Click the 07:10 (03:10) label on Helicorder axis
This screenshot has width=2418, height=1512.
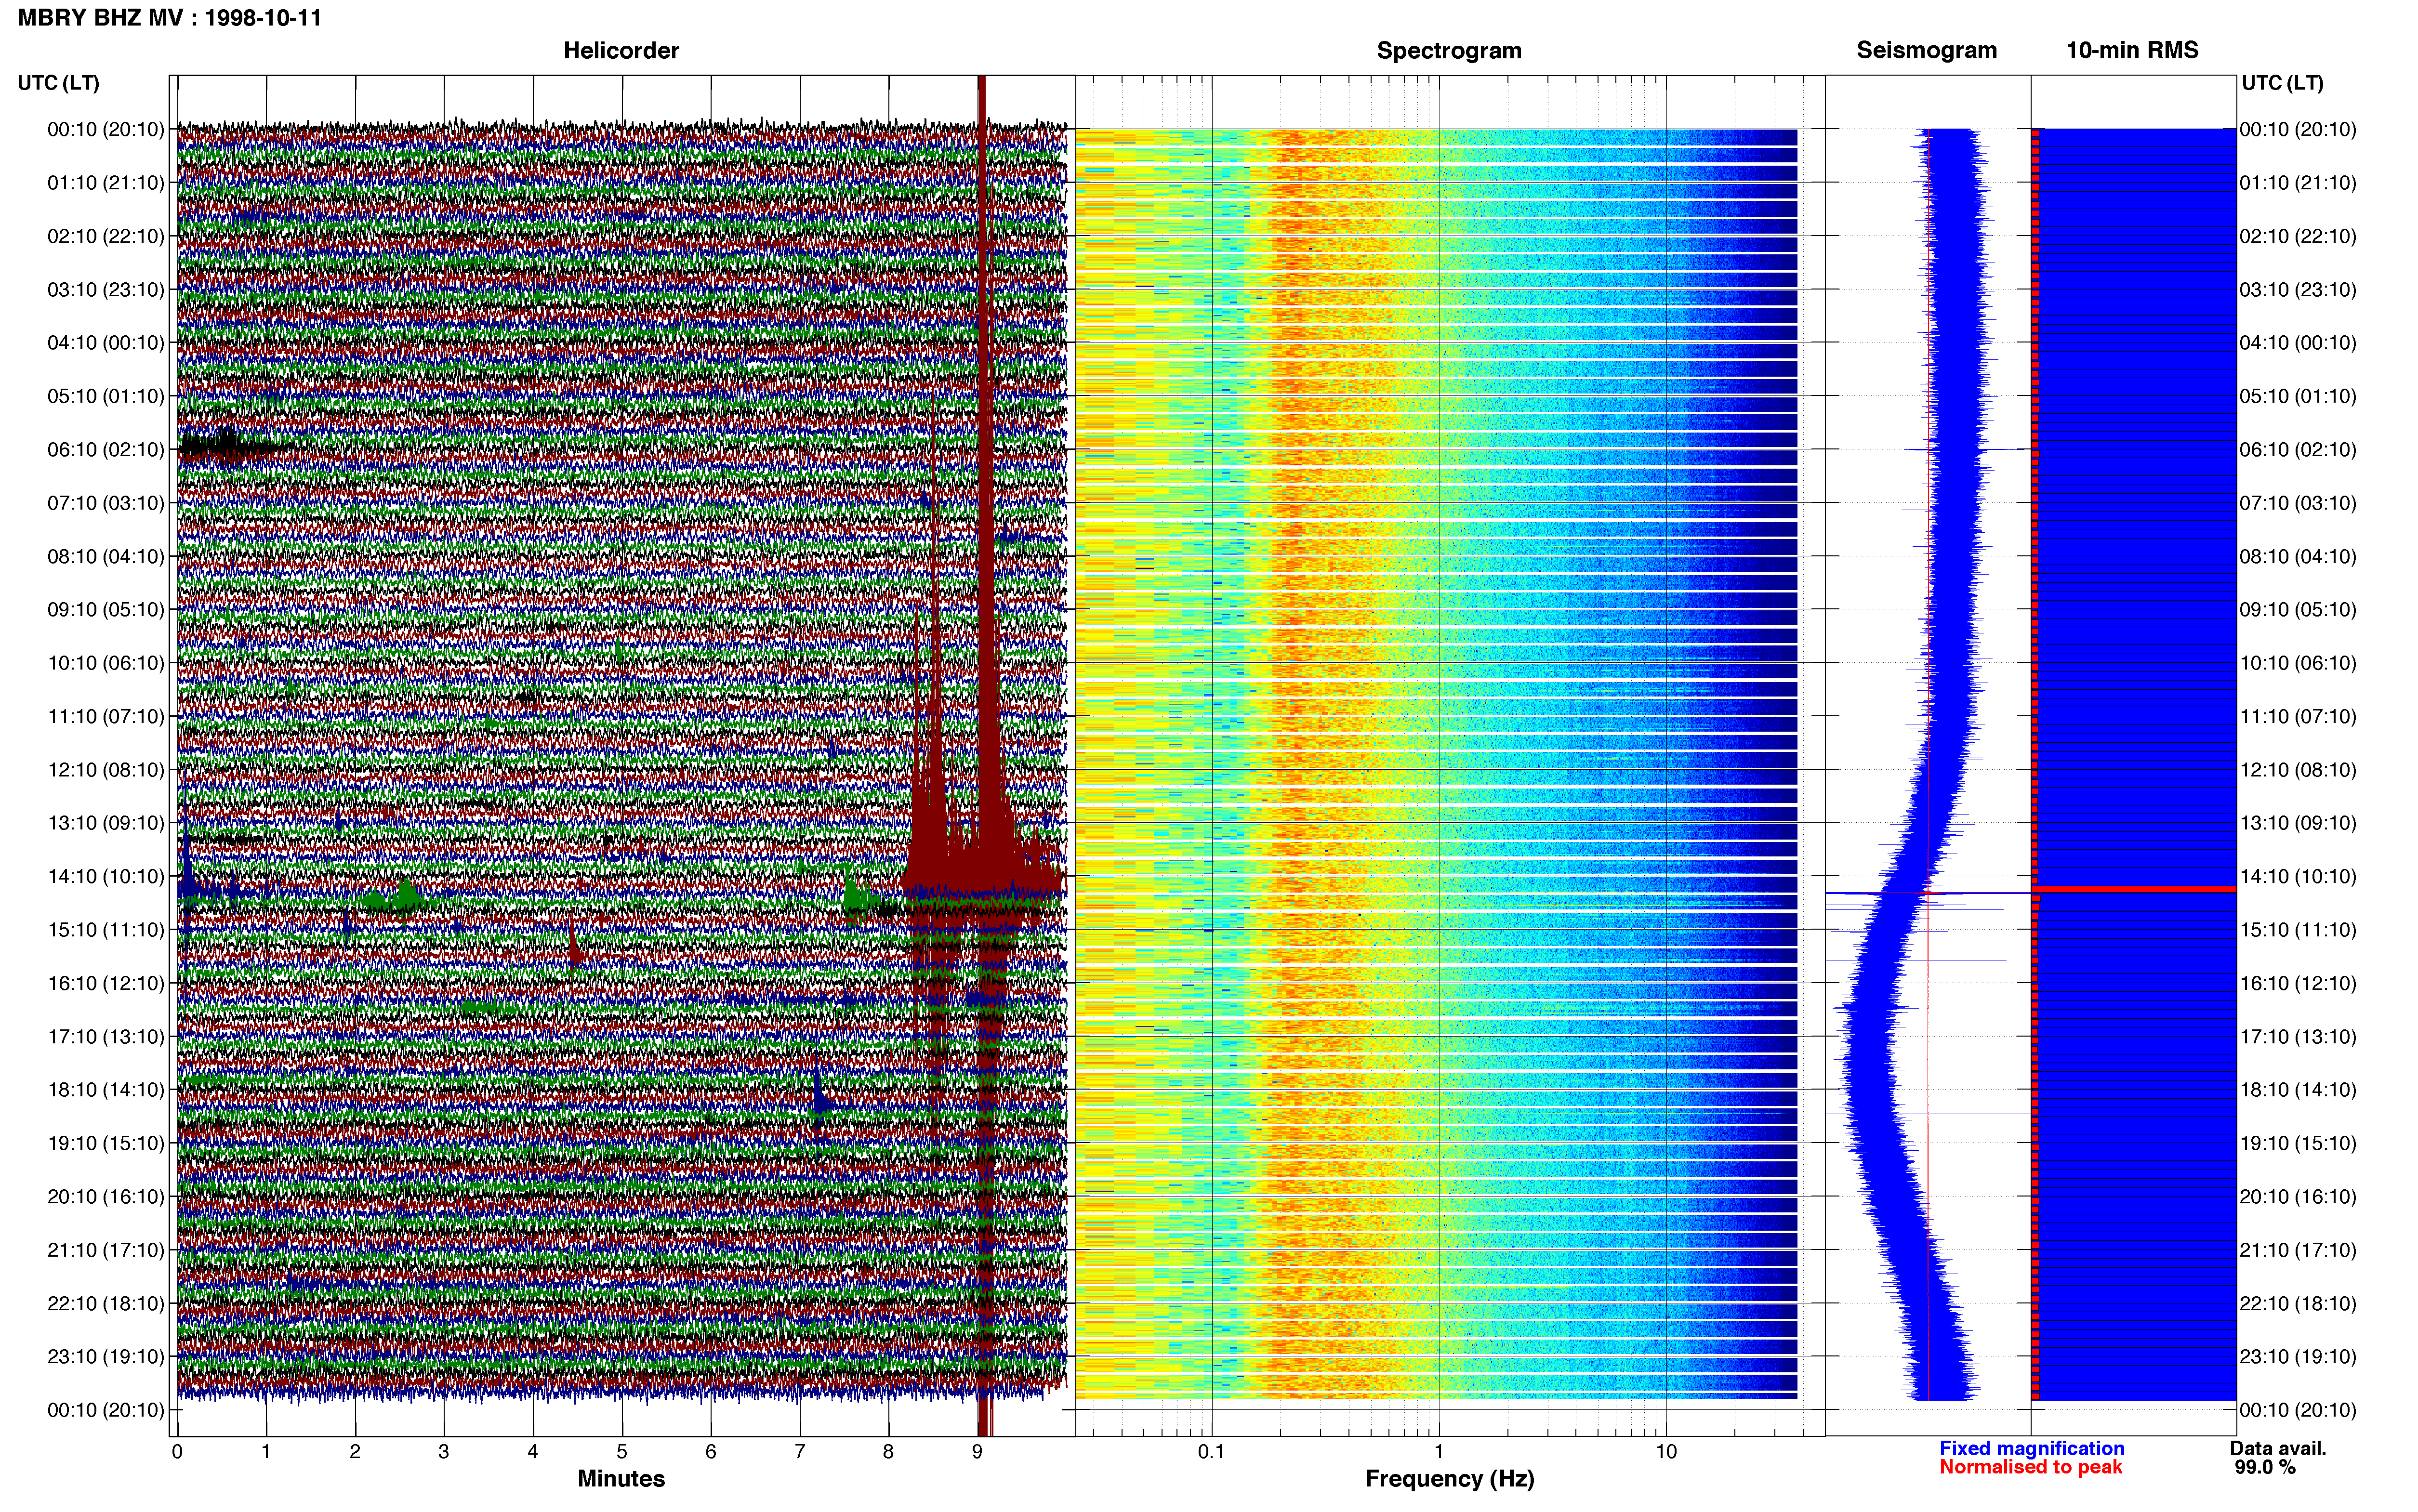(105, 503)
